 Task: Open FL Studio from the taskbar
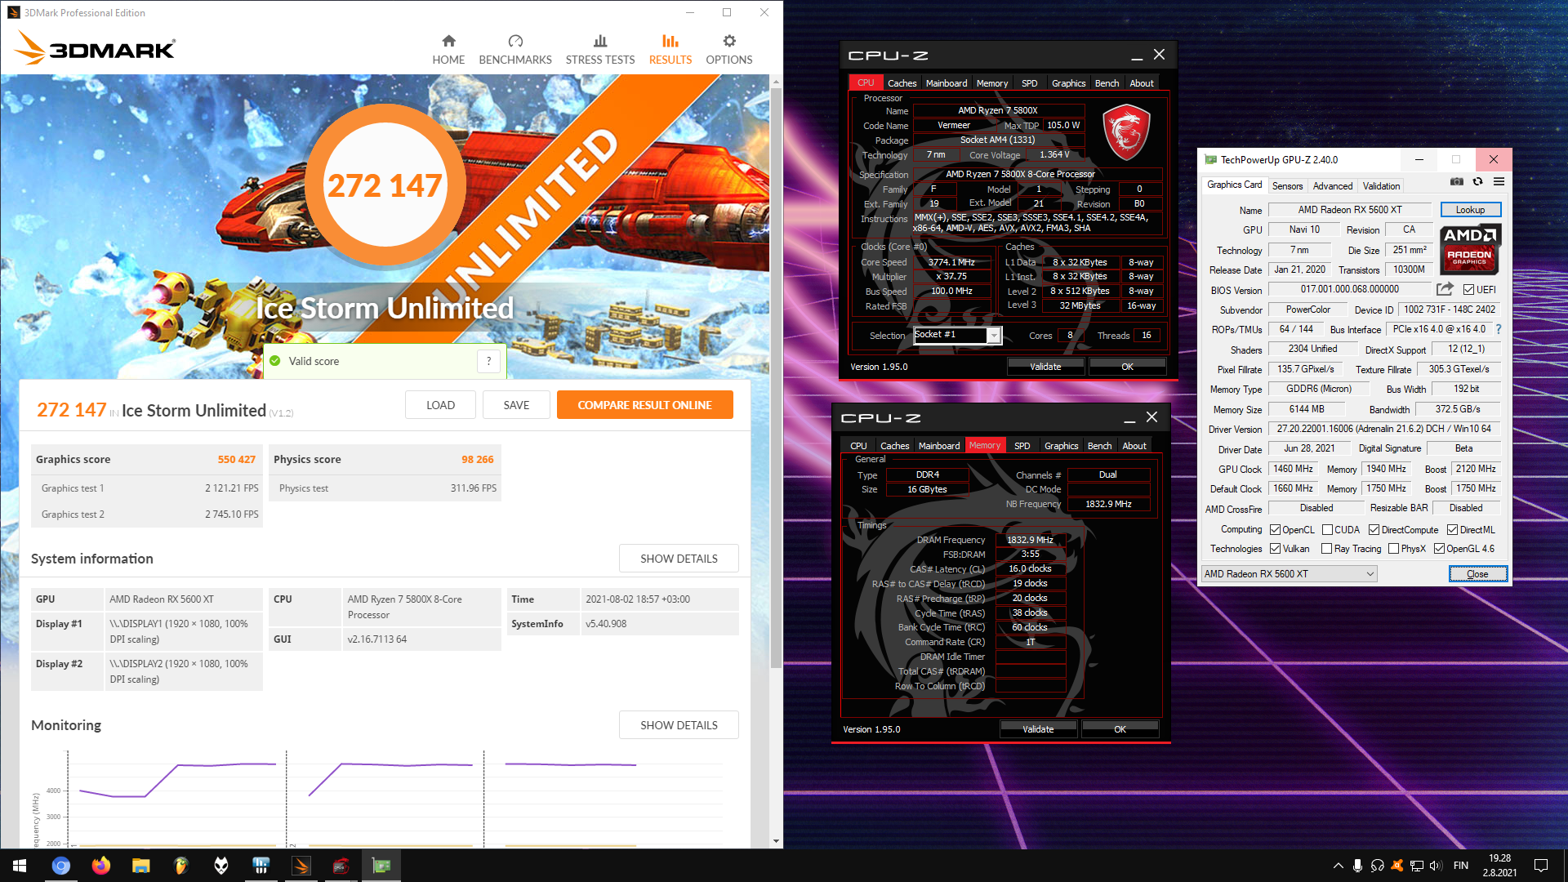click(x=181, y=866)
